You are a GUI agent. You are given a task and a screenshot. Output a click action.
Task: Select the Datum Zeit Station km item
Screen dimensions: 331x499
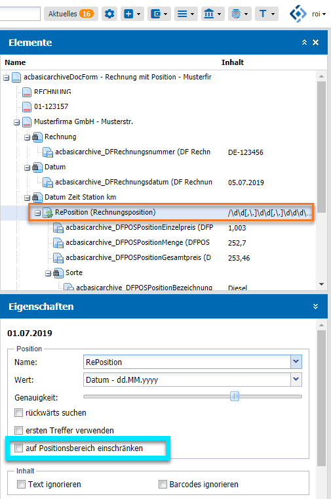pyautogui.click(x=80, y=198)
